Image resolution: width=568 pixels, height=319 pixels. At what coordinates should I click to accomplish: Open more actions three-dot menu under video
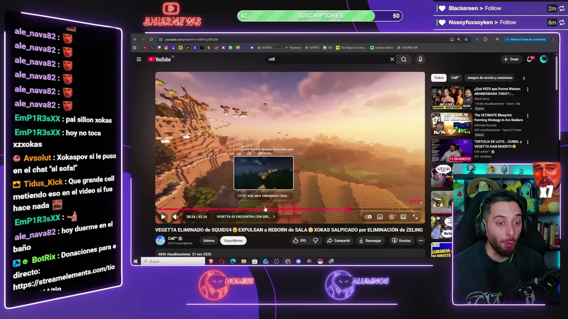point(421,241)
